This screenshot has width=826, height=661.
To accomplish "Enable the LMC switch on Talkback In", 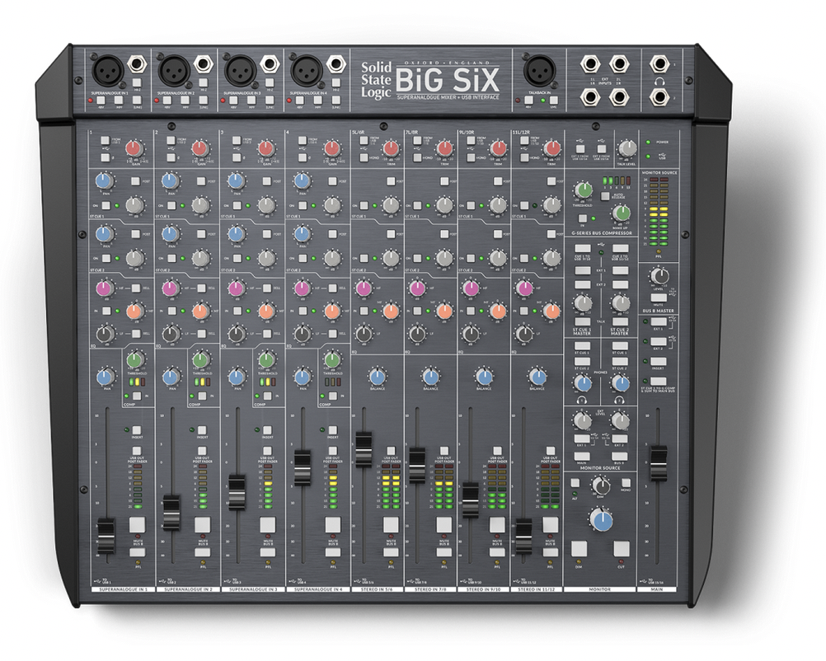I will (x=552, y=100).
